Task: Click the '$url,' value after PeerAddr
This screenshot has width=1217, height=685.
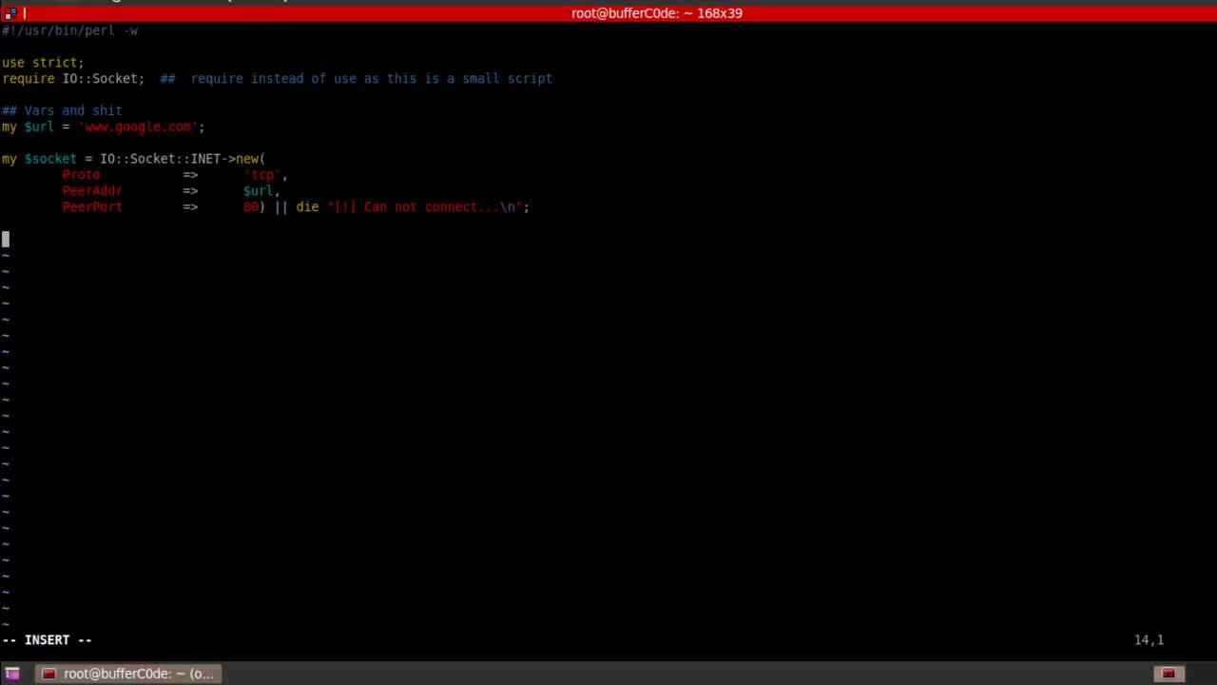Action: [261, 190]
